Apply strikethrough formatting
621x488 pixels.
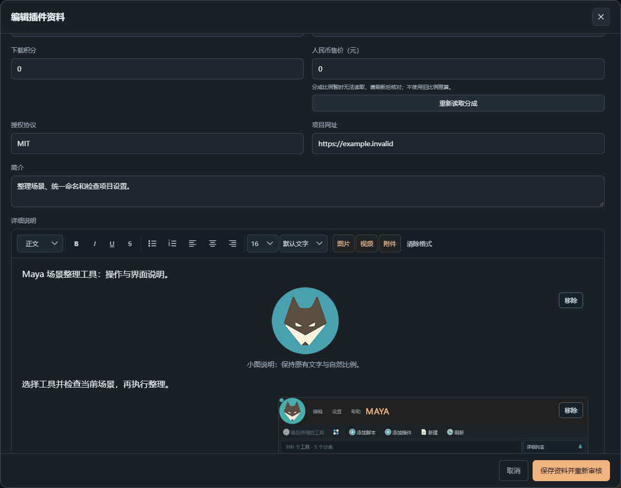coord(130,244)
